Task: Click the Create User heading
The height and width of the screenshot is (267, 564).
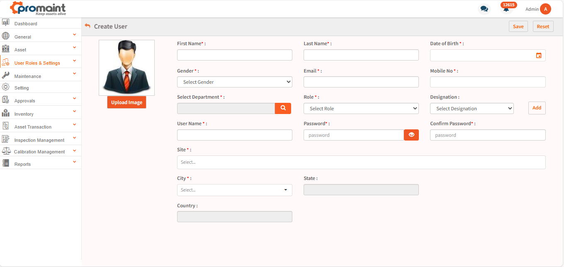Action: [111, 26]
